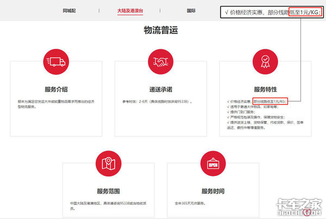Click the 服务范围 description mentioning 95338
This screenshot has height=219, width=326.
pyautogui.click(x=108, y=206)
